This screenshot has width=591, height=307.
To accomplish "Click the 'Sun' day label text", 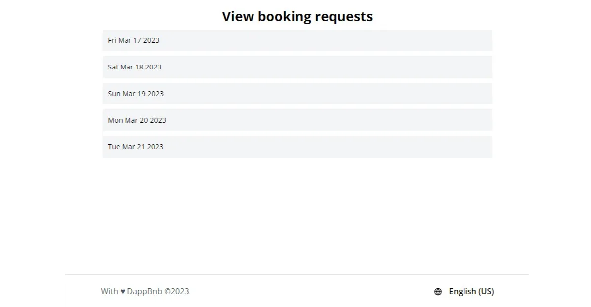I will [x=114, y=94].
